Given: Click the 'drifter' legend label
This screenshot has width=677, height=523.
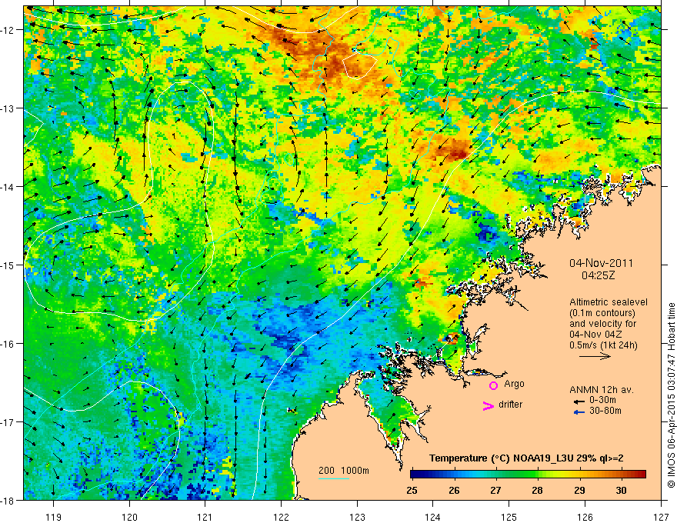Looking at the screenshot, I should coord(510,405).
